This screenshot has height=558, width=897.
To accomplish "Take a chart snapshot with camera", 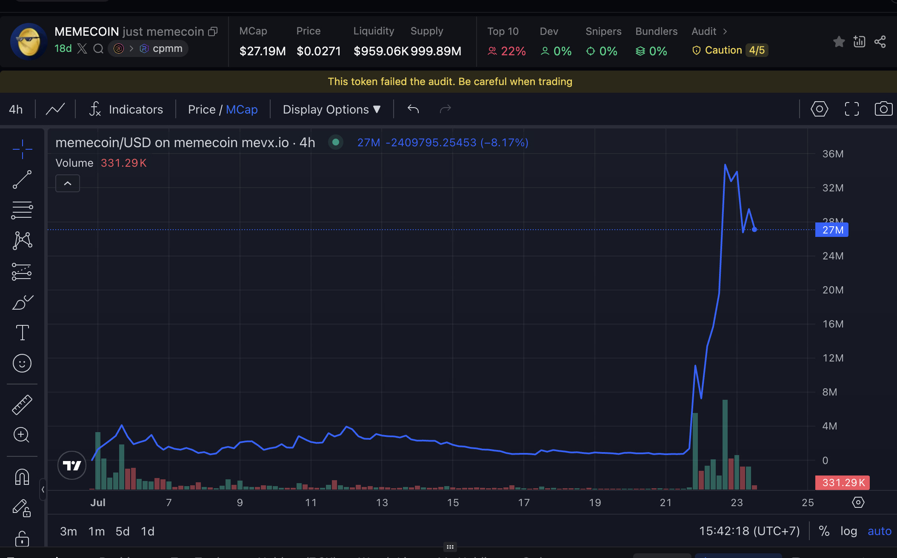I will 883,109.
